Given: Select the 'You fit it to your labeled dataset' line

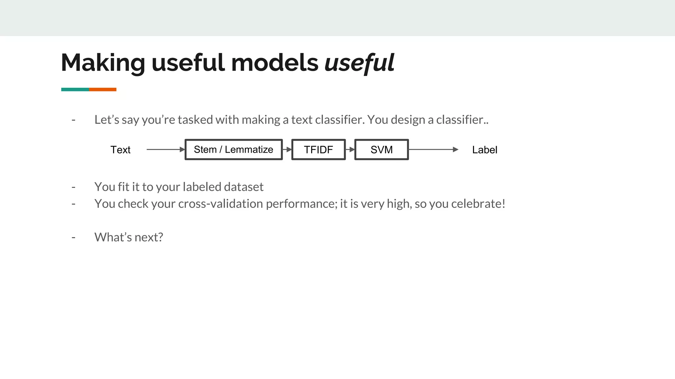Looking at the screenshot, I should [179, 187].
